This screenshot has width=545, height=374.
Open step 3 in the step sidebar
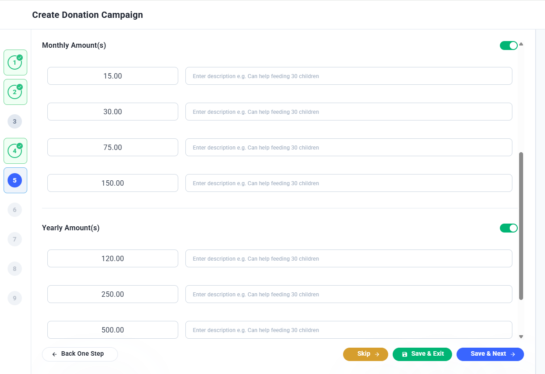(x=15, y=121)
